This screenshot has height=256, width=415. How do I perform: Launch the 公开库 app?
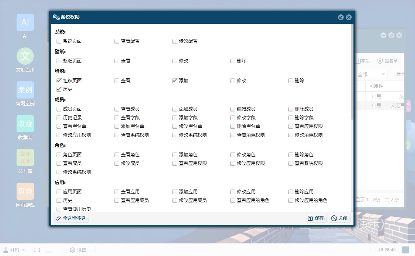click(25, 157)
